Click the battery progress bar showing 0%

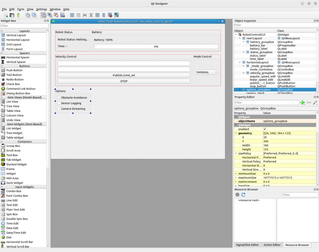tap(156, 46)
